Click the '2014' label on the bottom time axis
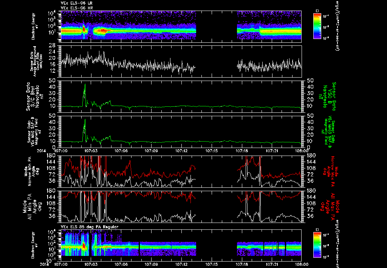The width and height of the screenshot is (387, 268). 45,264
